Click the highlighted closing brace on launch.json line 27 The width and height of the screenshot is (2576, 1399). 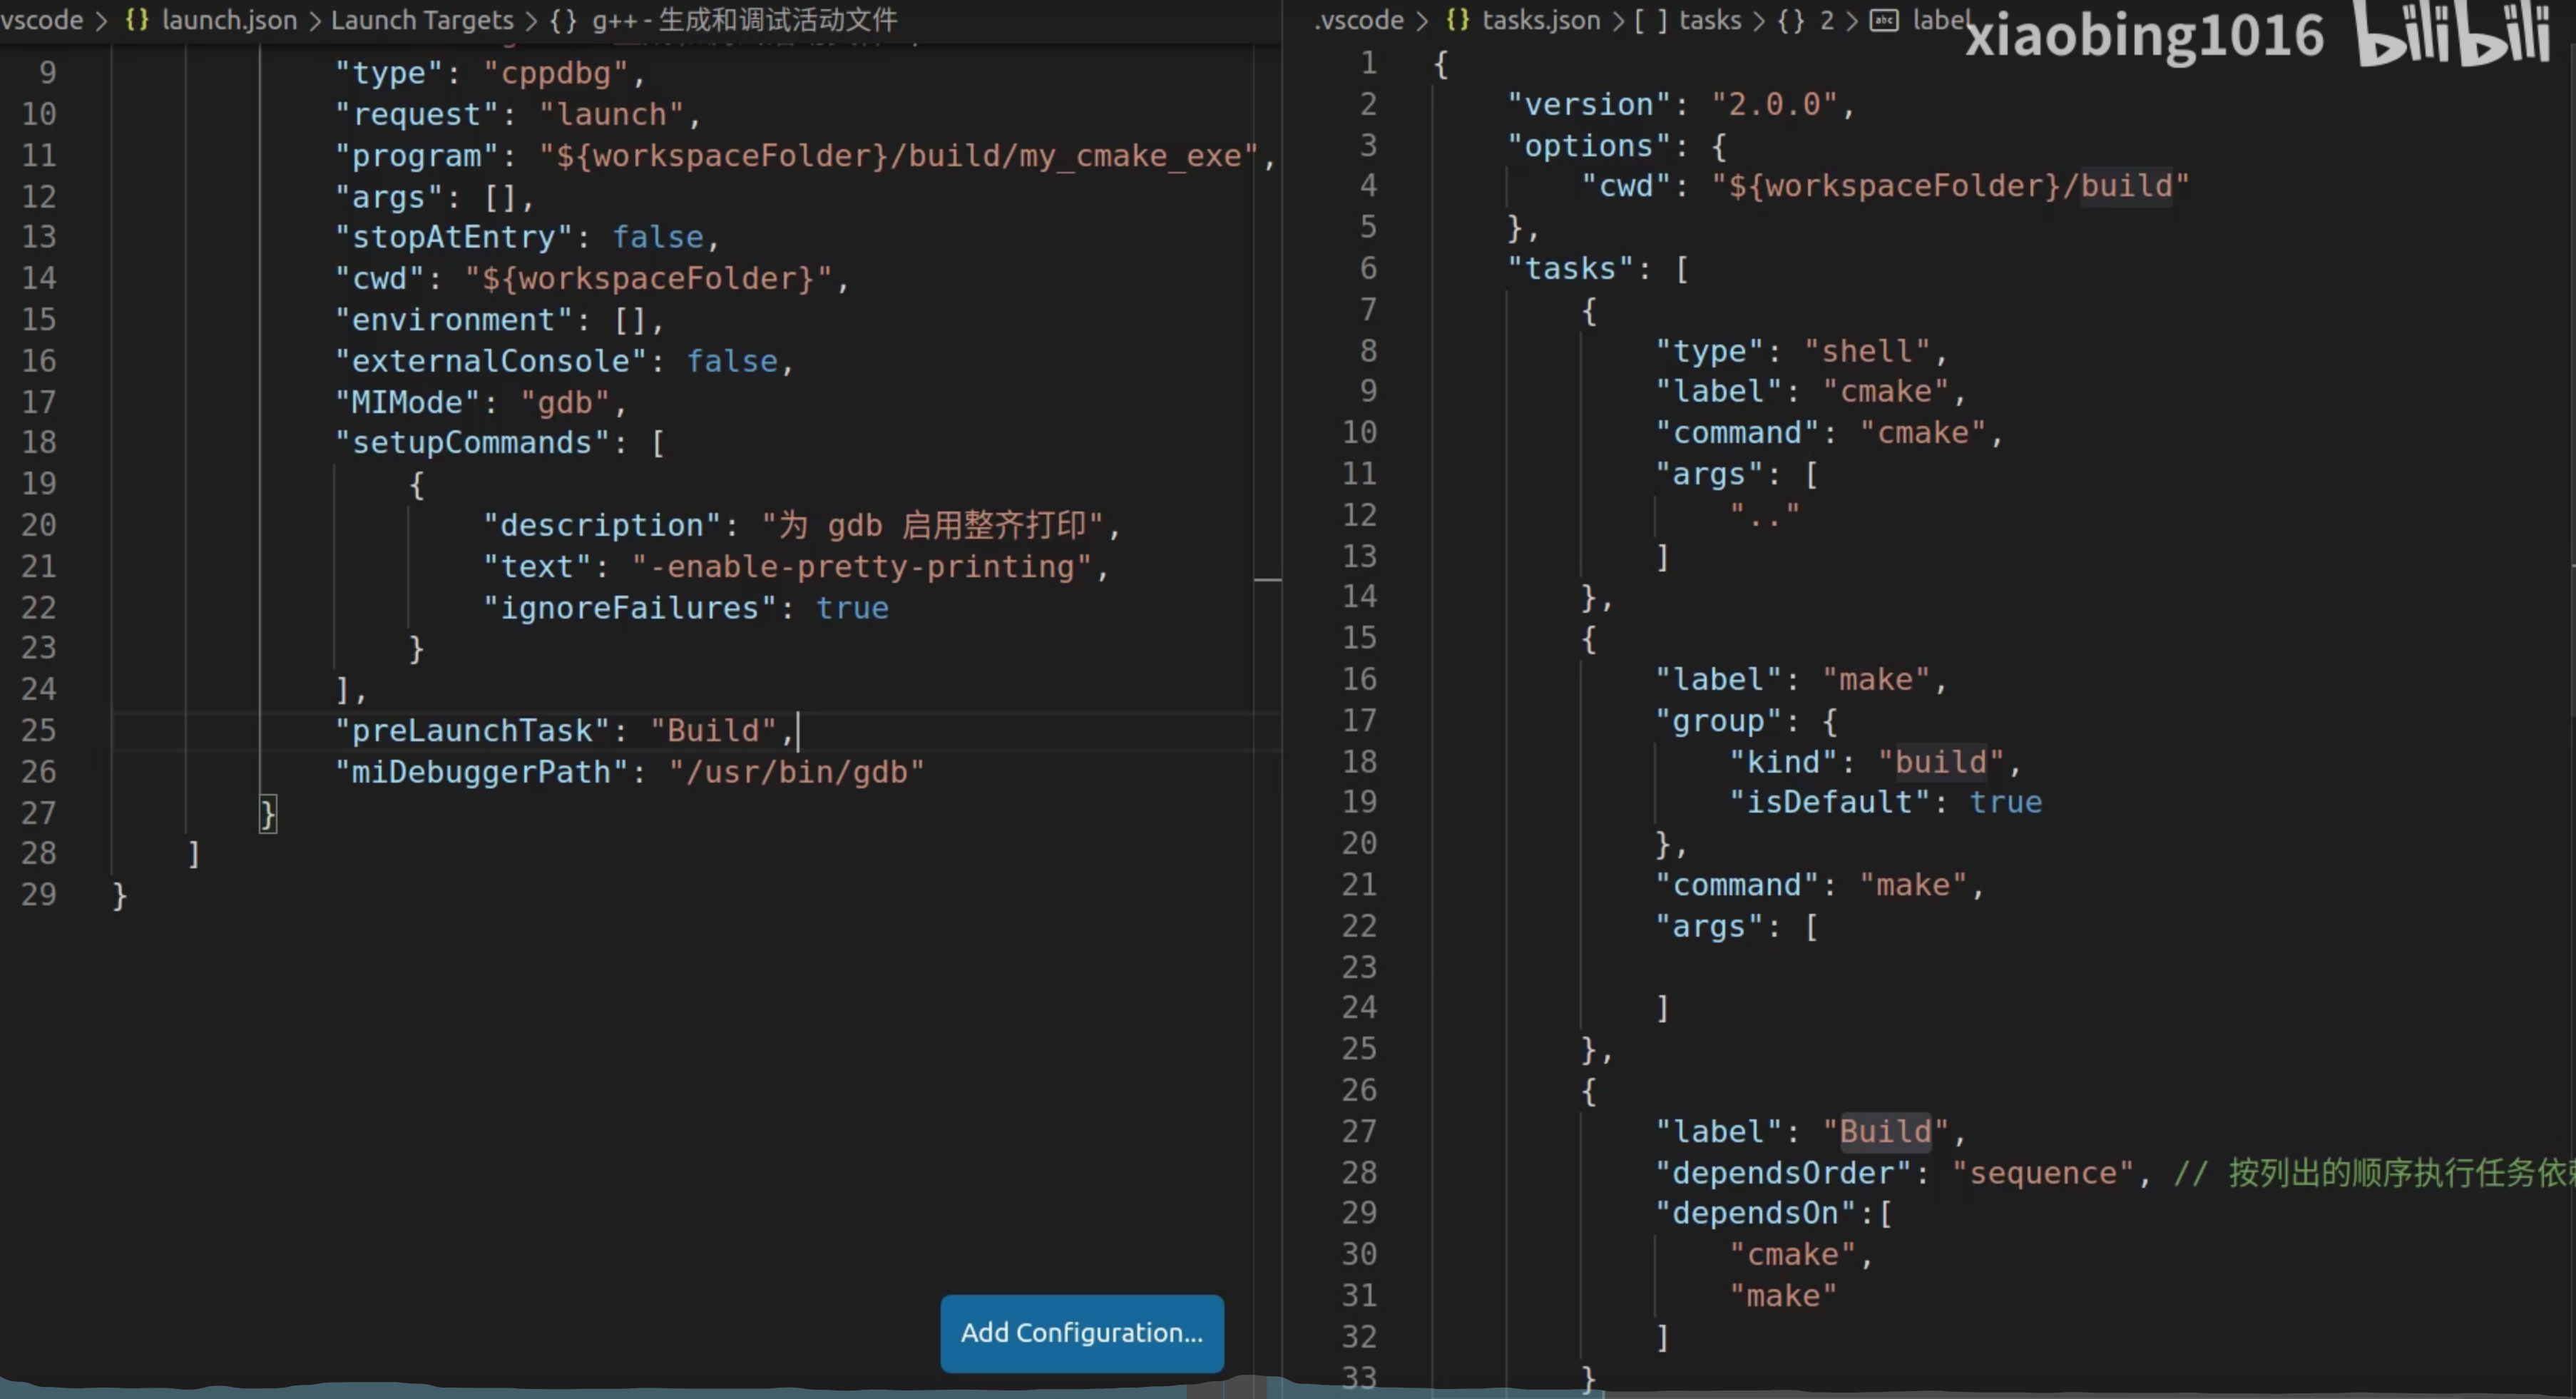(268, 814)
